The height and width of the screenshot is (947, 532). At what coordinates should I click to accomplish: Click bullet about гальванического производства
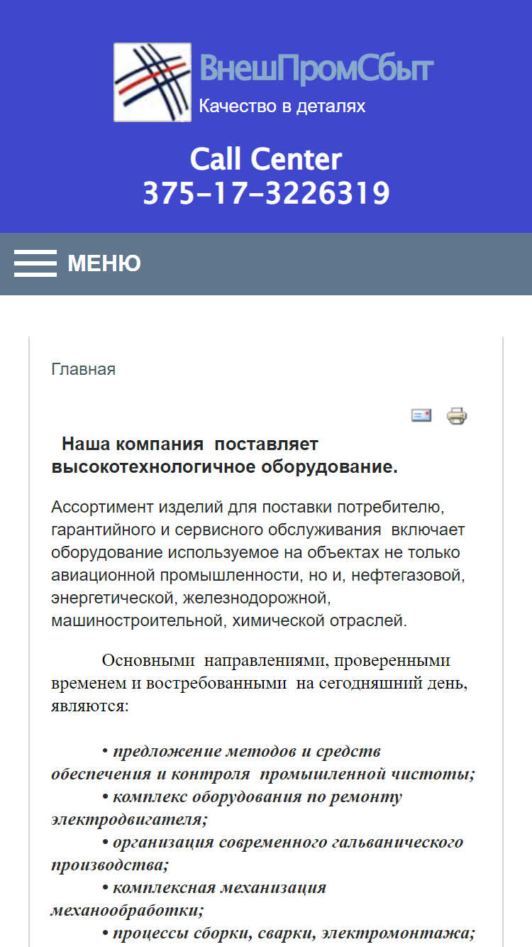[257, 853]
